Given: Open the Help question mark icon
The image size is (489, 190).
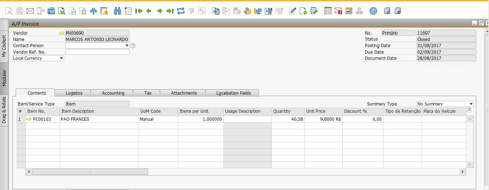Looking at the screenshot, I should (373, 11).
